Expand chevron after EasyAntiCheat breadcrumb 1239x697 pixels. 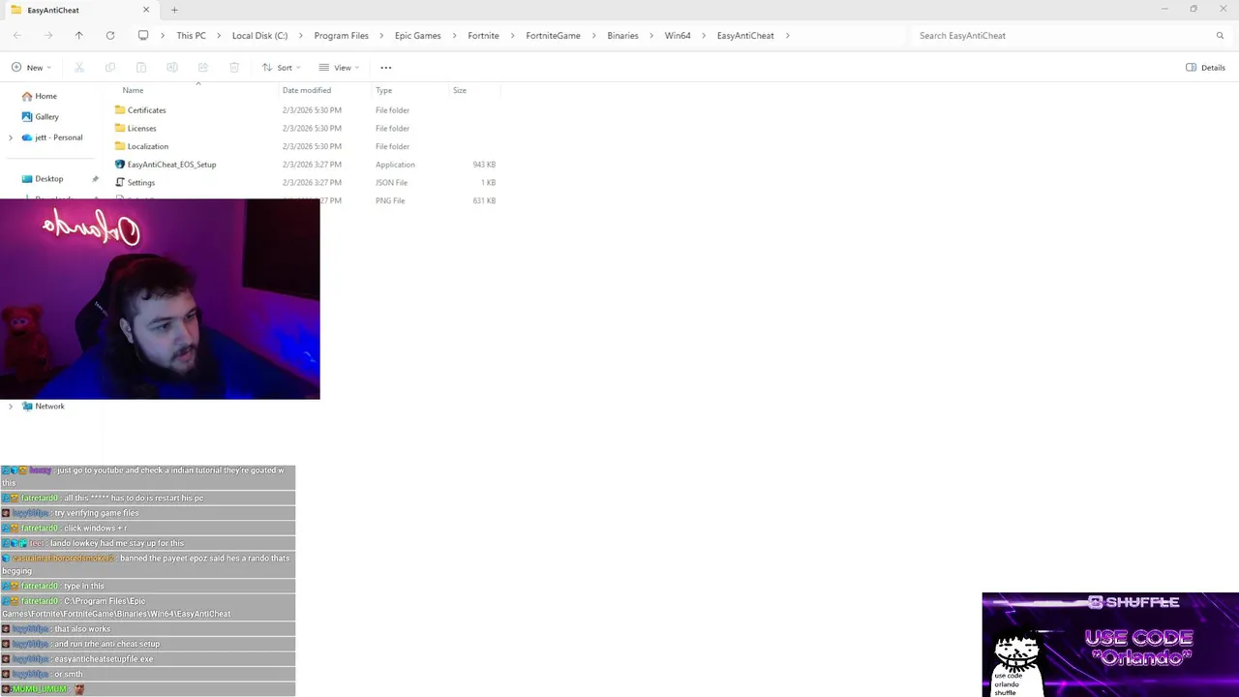tap(787, 36)
